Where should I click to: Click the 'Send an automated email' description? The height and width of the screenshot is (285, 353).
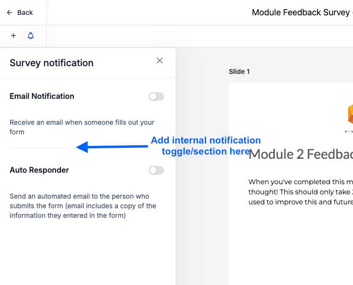point(82,206)
